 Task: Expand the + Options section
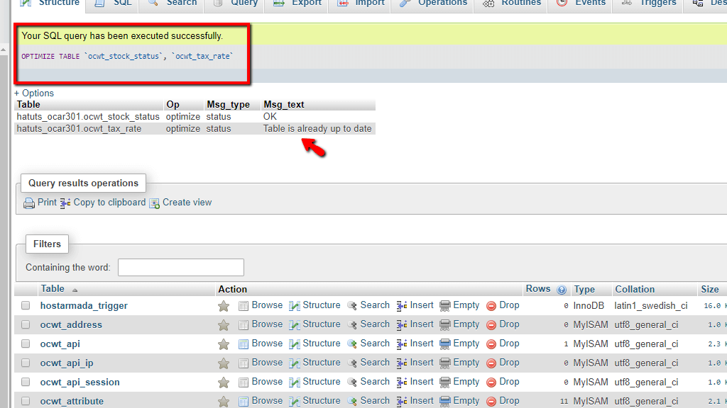34,93
